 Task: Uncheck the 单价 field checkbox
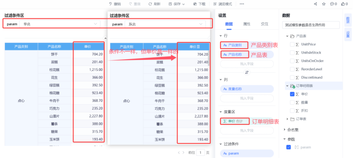click(292, 94)
